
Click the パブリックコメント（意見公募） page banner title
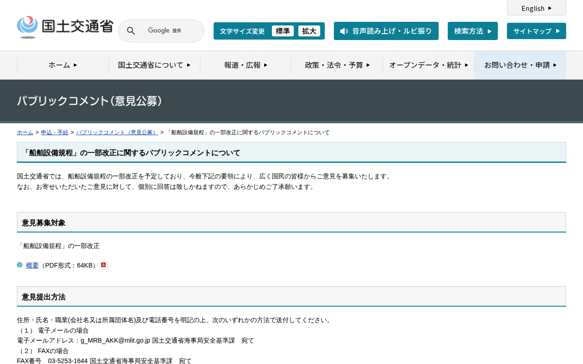(x=90, y=101)
